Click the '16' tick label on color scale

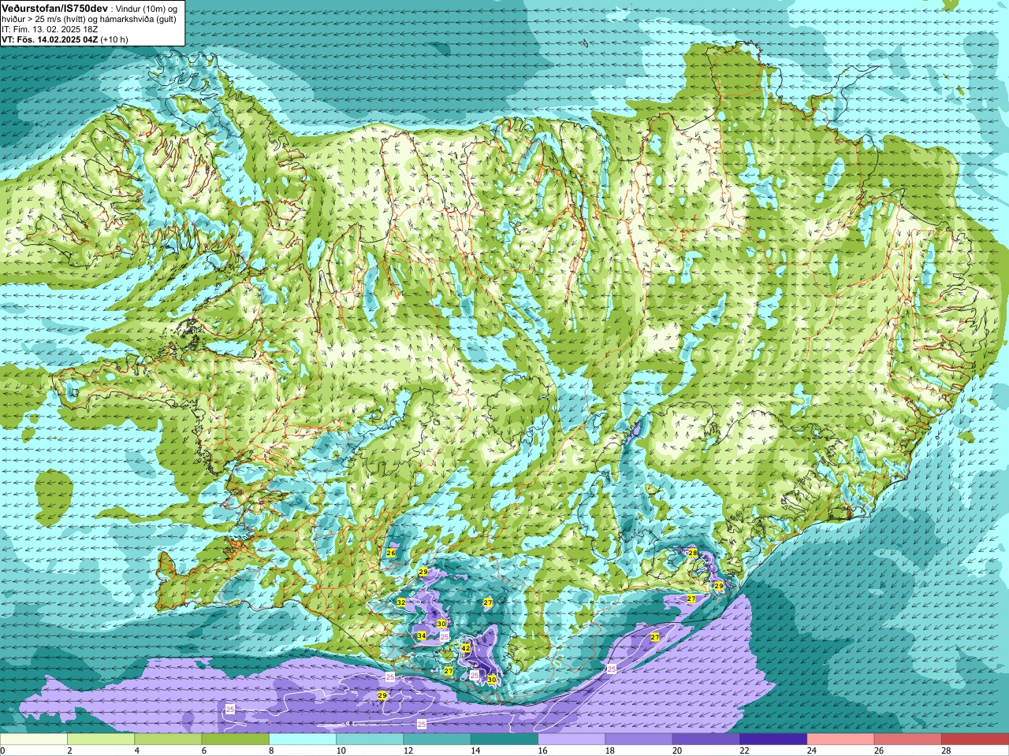[542, 751]
